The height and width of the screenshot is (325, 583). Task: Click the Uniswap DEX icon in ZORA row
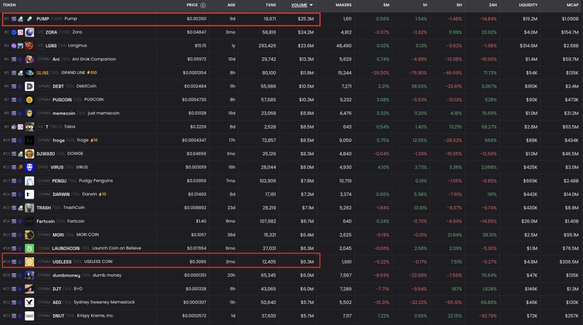click(x=20, y=32)
